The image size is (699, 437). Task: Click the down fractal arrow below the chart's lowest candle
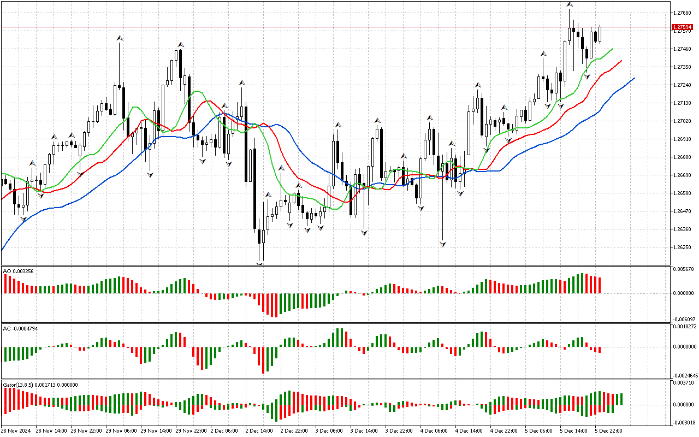coord(260,264)
